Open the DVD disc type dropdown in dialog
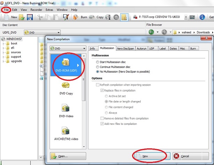Viewport: 214px width, 165px height. (68, 48)
